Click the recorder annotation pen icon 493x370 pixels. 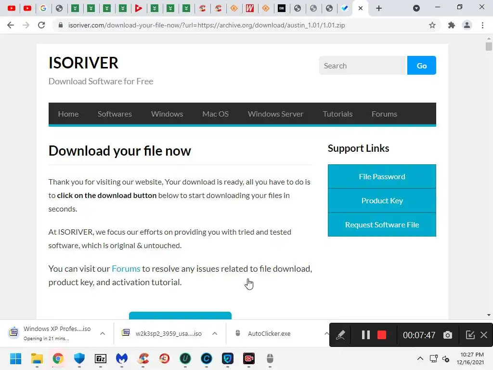[x=340, y=335]
